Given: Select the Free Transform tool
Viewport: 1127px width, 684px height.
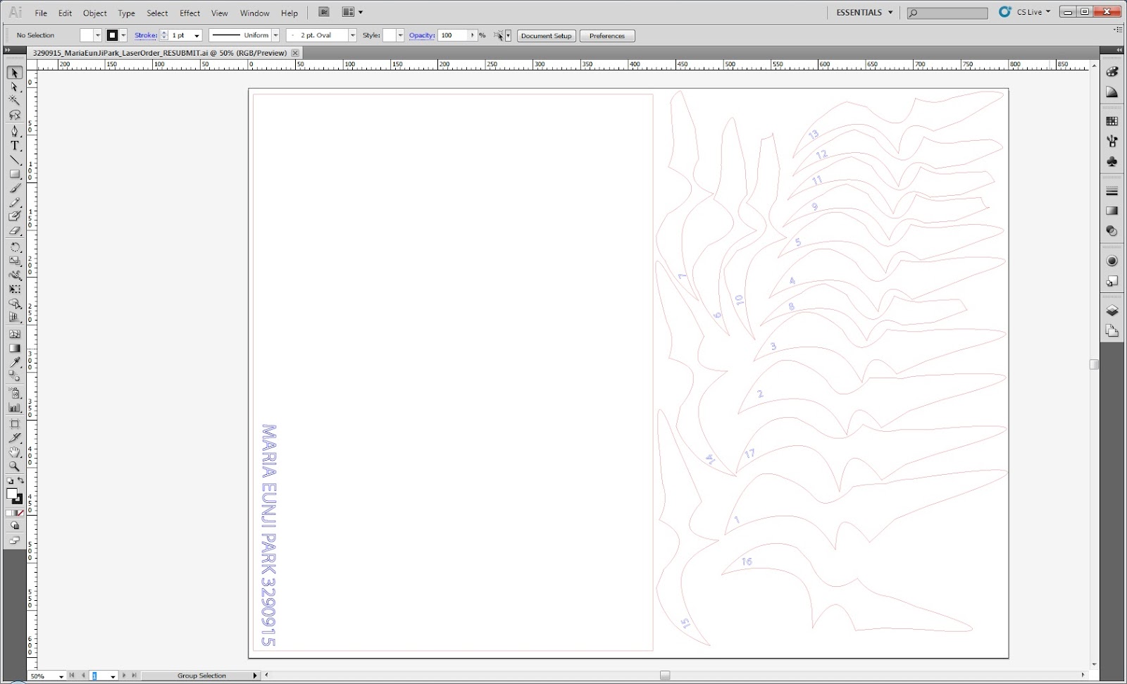Looking at the screenshot, I should [x=14, y=290].
